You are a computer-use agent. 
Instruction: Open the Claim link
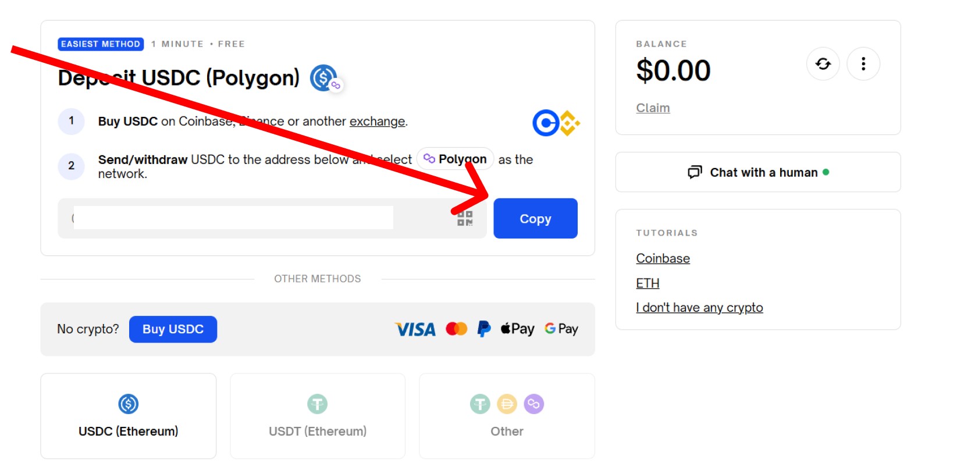pos(653,108)
